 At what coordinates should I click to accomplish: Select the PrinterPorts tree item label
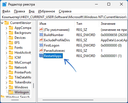[23, 72]
